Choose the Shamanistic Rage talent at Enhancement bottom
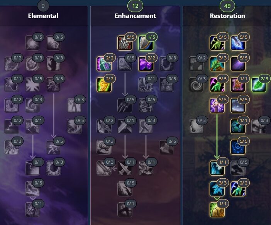 click(125, 210)
